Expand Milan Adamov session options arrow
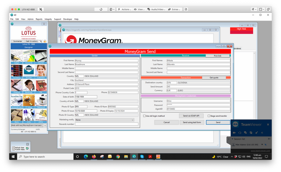281x172 pixels. click(262, 145)
